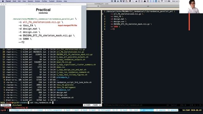
Task: Open the Window menu
Action: coord(59,1)
